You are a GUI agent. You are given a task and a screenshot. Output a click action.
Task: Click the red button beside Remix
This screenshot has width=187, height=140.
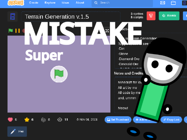pyautogui.click(x=151, y=16)
